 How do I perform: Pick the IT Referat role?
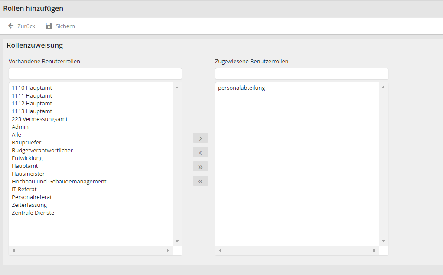click(x=24, y=190)
